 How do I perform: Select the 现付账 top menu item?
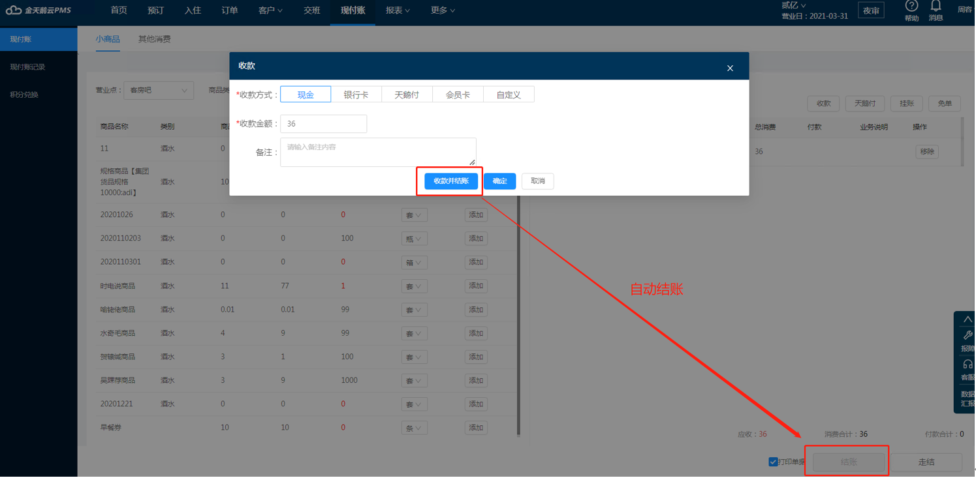click(x=353, y=10)
